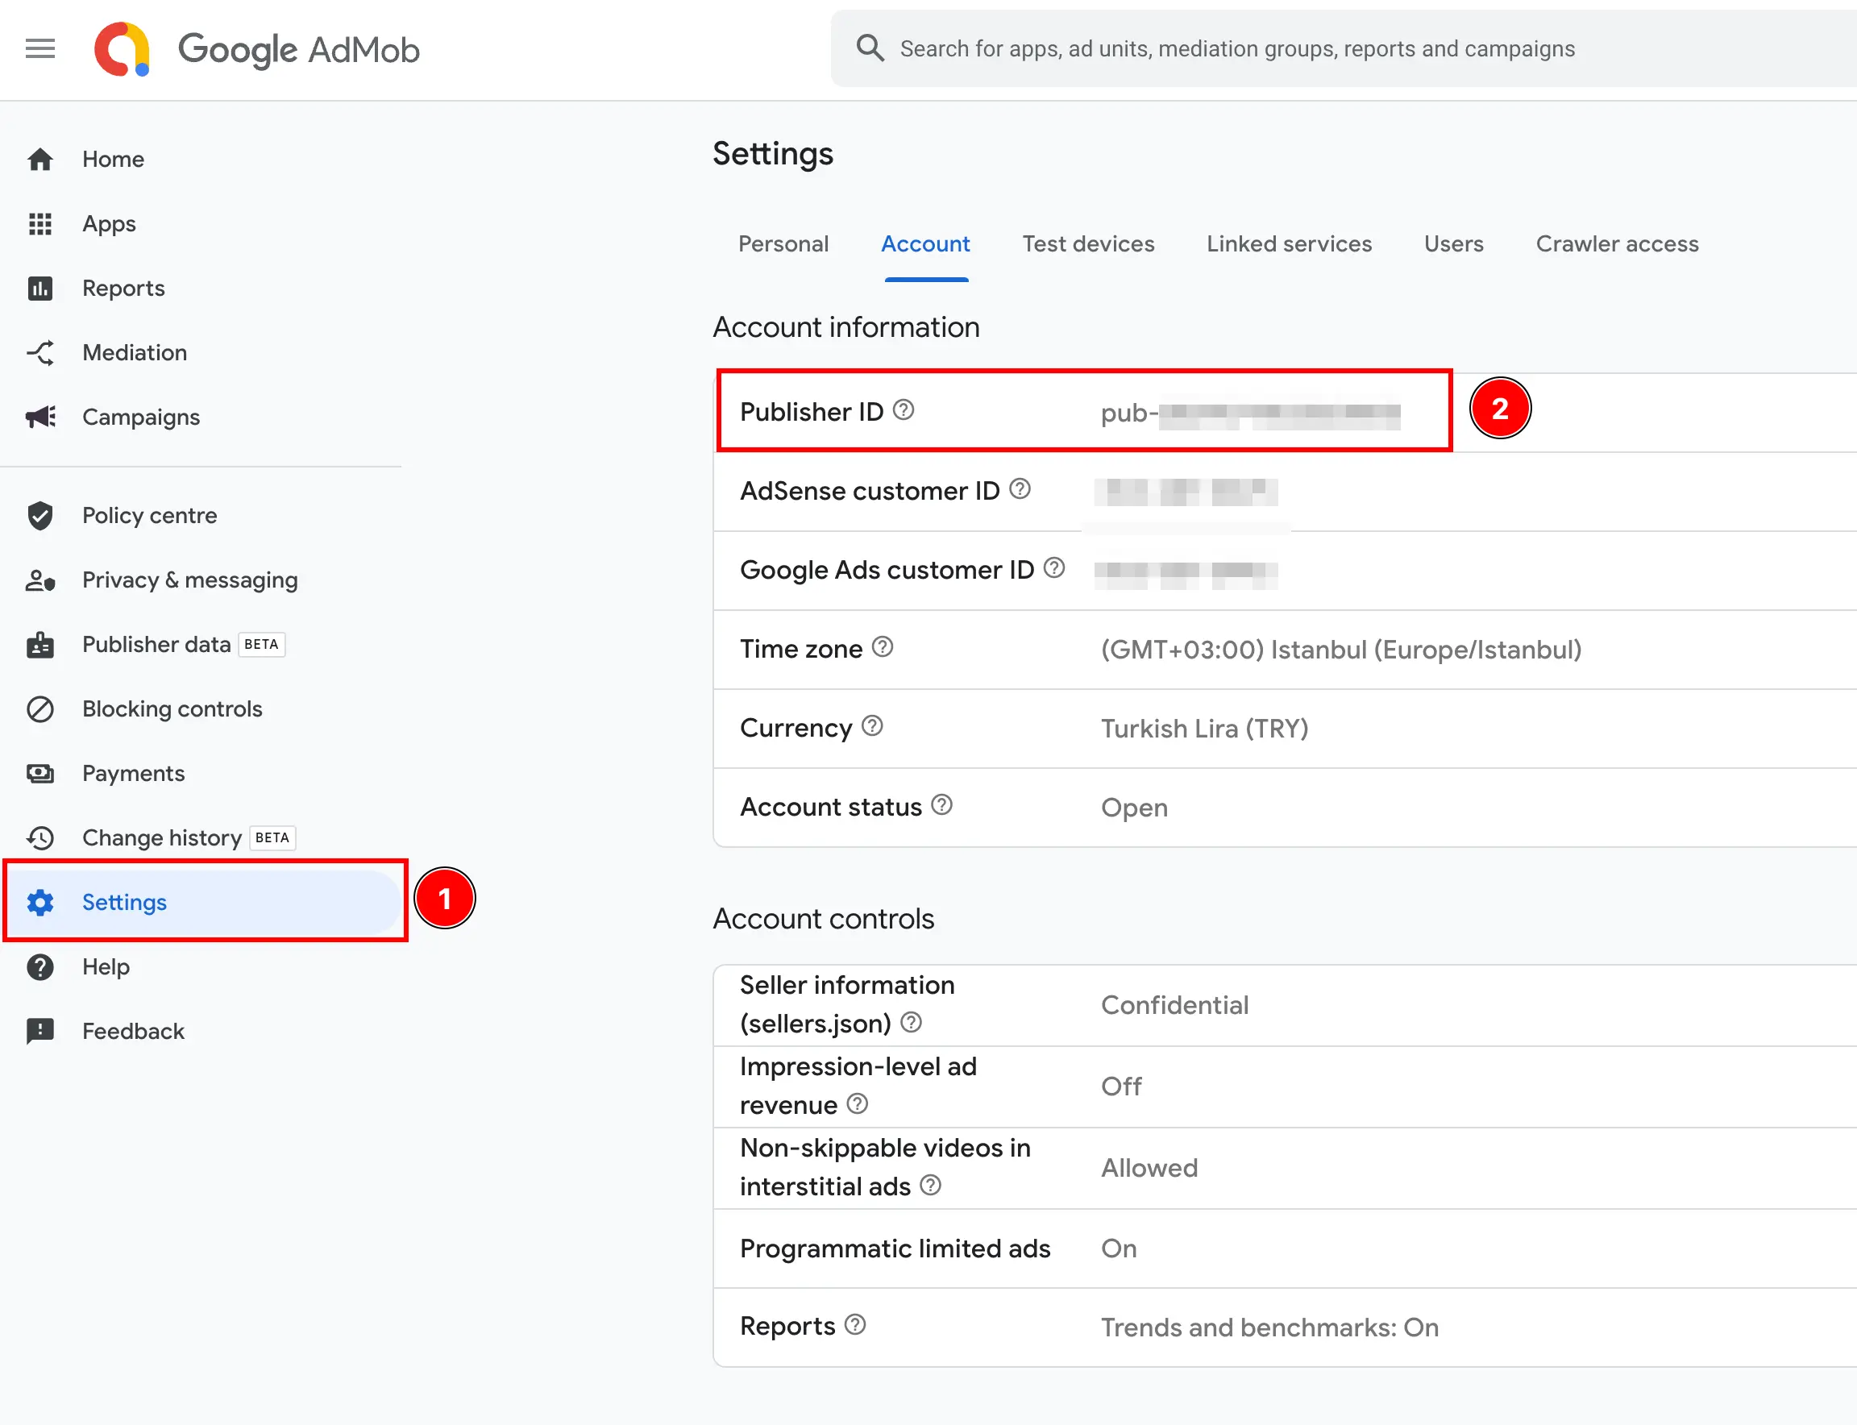Open the hamburger main menu
The width and height of the screenshot is (1857, 1425).
pyautogui.click(x=39, y=48)
